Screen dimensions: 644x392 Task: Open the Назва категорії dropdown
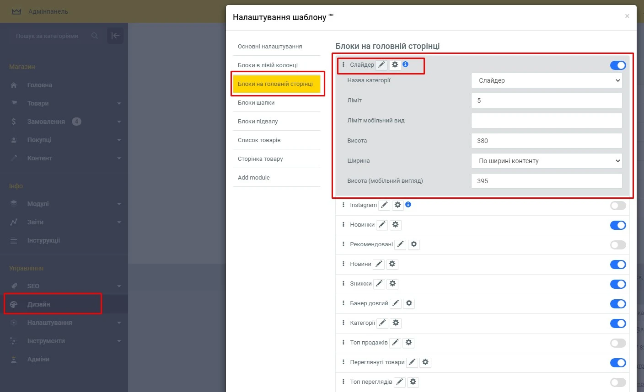[x=547, y=80]
